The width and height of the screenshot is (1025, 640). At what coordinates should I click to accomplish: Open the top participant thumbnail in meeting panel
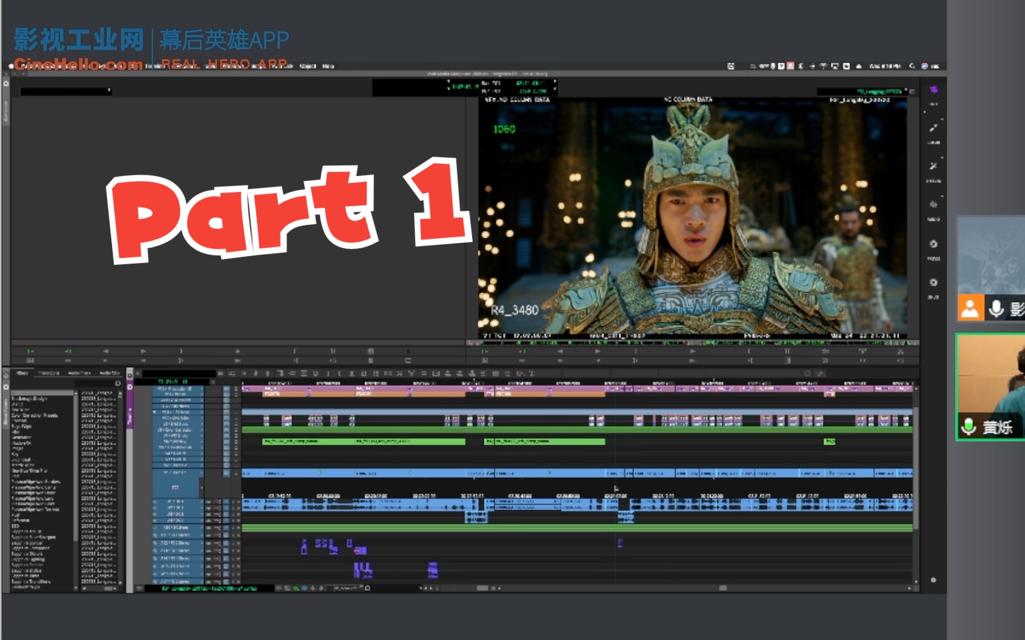point(991,268)
